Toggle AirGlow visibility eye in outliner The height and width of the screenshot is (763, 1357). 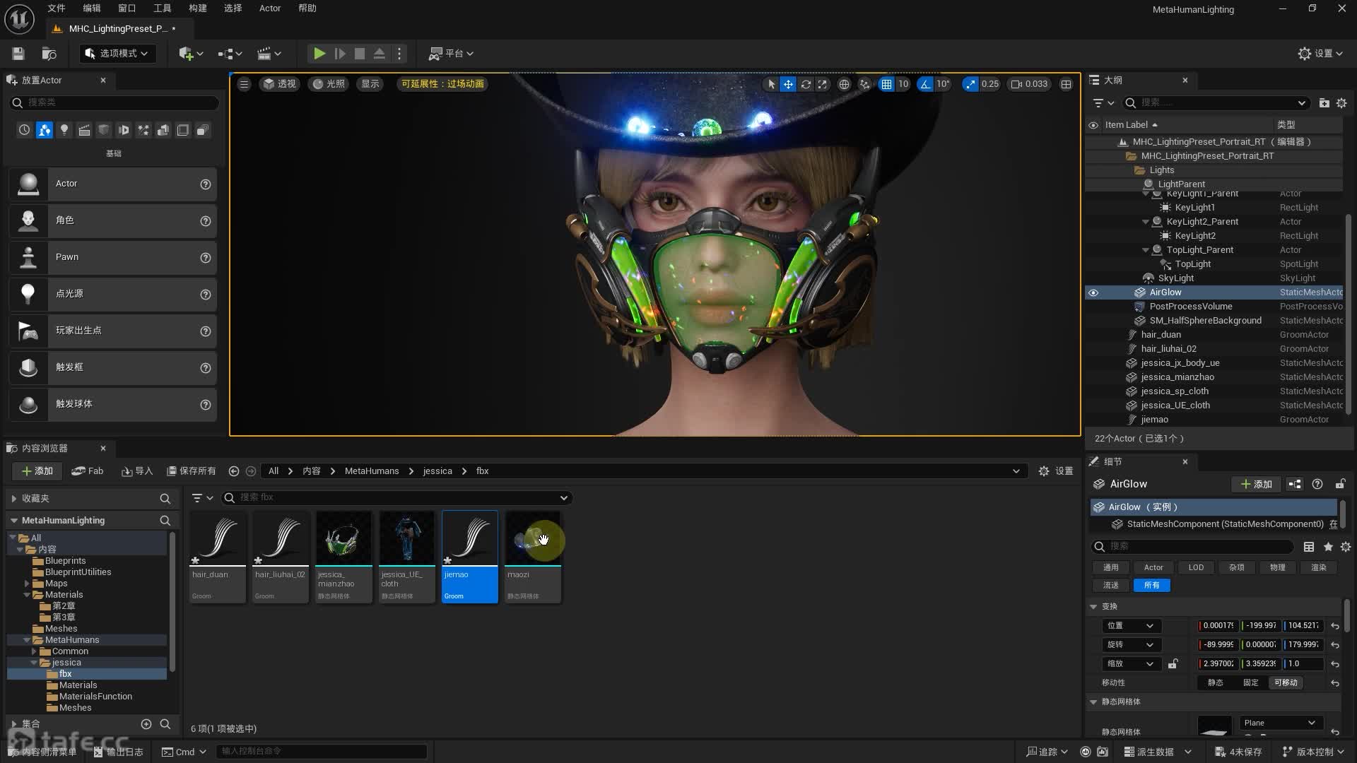tap(1093, 292)
